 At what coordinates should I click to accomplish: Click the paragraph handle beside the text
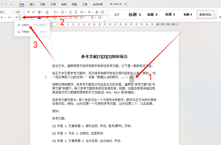coord(46,77)
